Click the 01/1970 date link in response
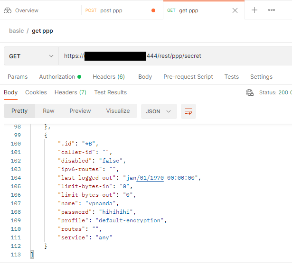Image resolution: width=292 pixels, height=264 pixels. point(150,178)
